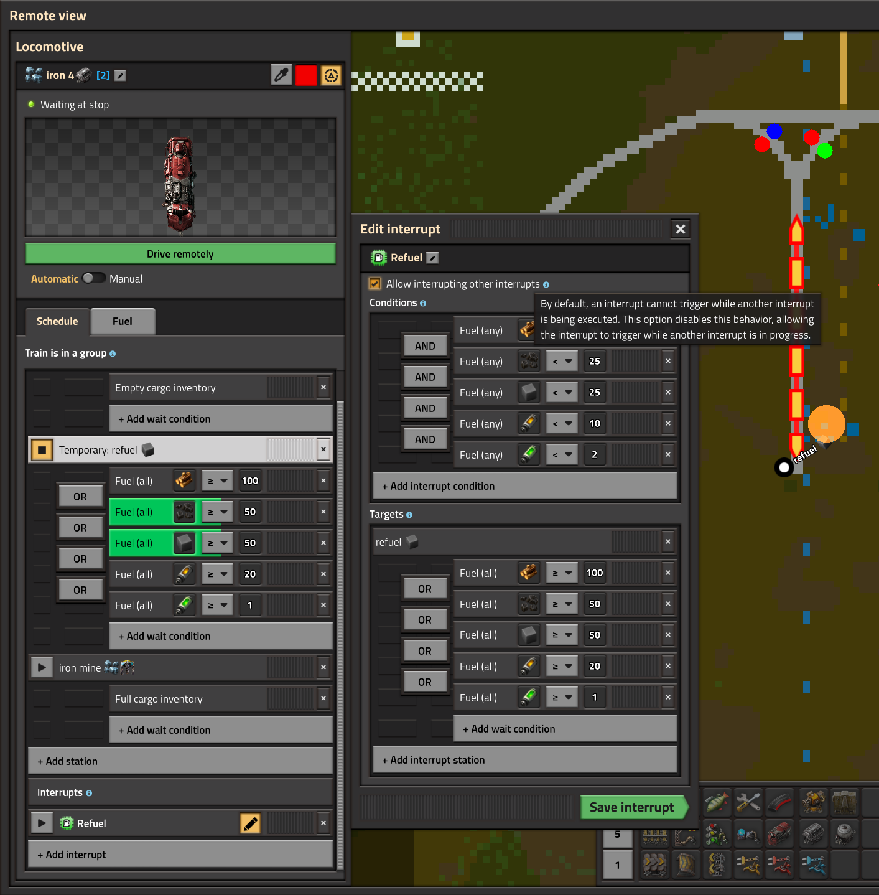
Task: Select the rail signal icon in quickbar
Action: click(x=717, y=833)
